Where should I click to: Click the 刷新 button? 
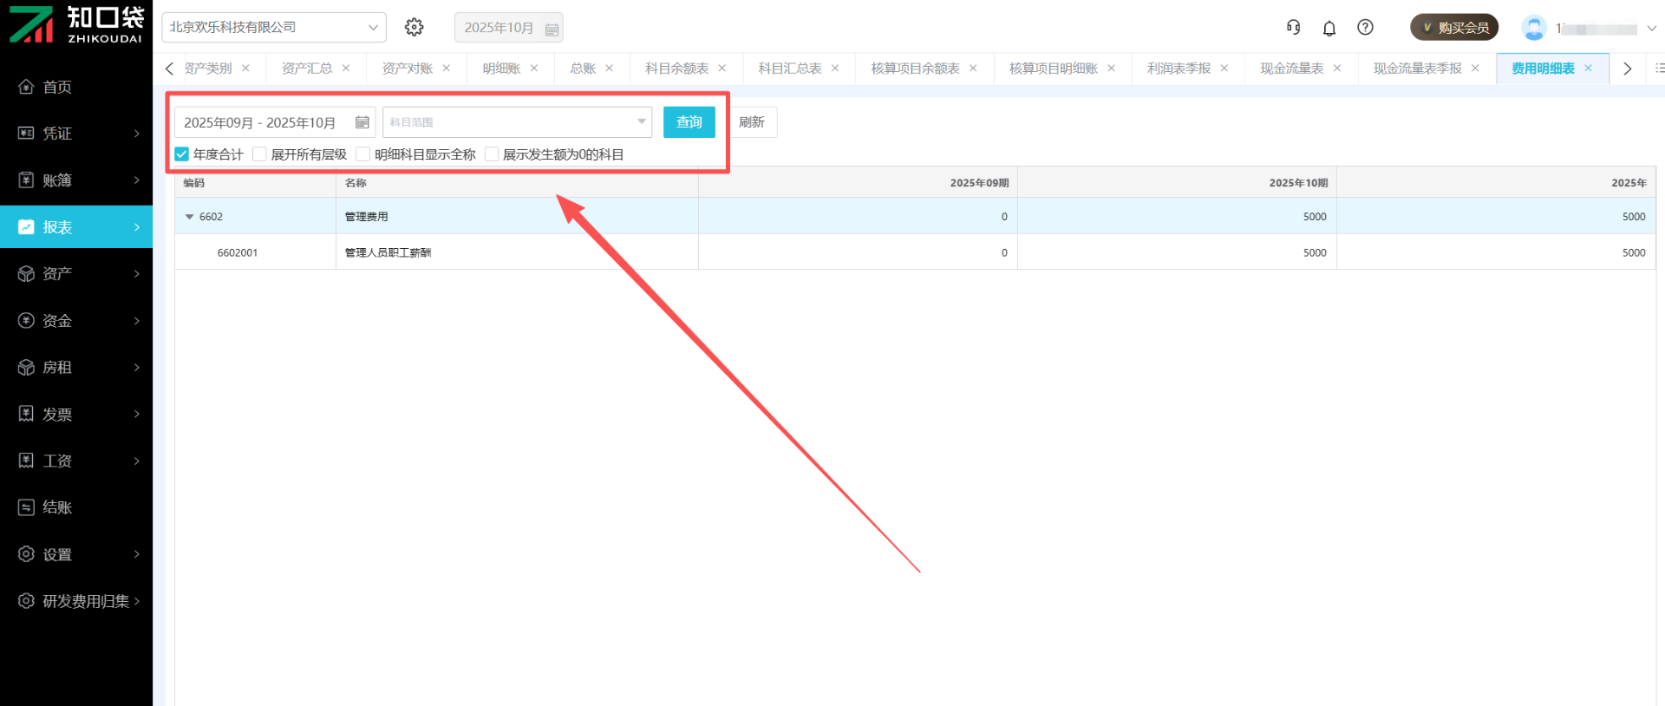(752, 122)
